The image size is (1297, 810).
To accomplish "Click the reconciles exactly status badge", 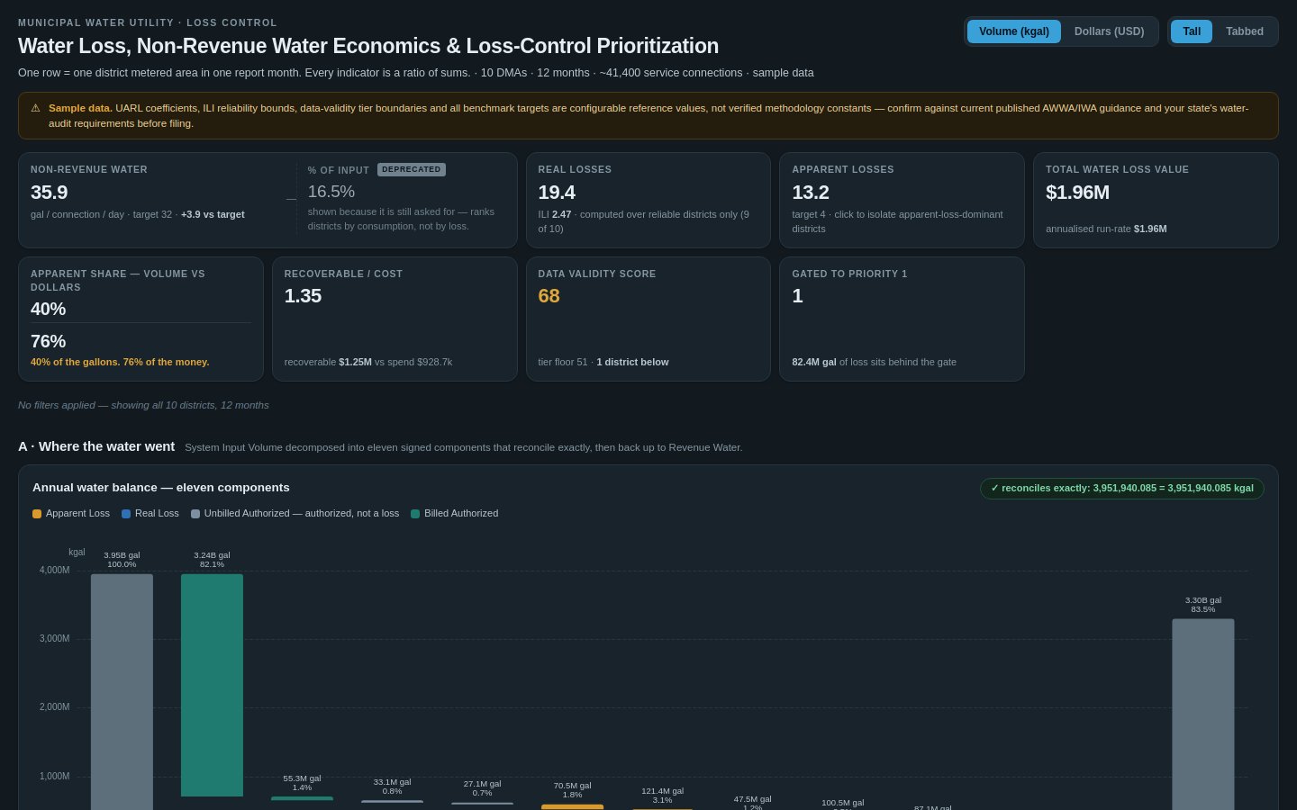I will pos(1122,489).
